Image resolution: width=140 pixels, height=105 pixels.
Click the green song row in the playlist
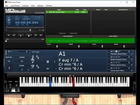pyautogui.click(x=67, y=12)
